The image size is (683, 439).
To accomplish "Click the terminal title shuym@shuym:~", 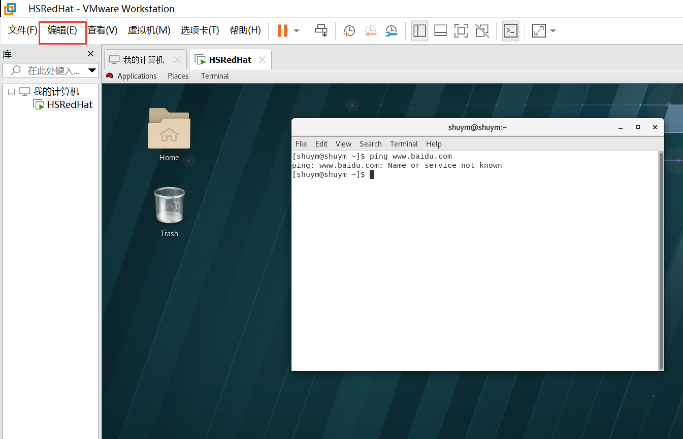I will click(477, 127).
